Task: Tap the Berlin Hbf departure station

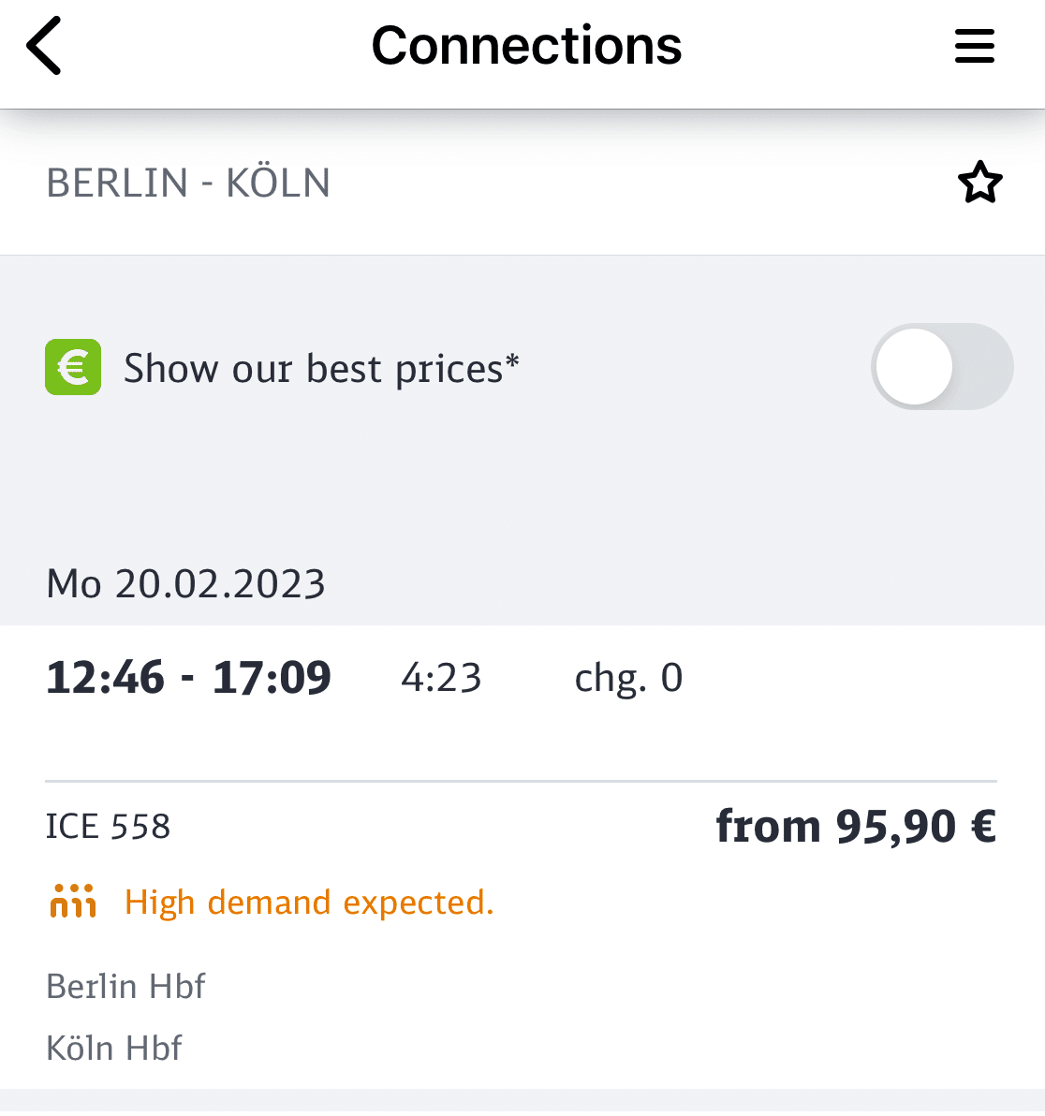Action: pos(126,987)
